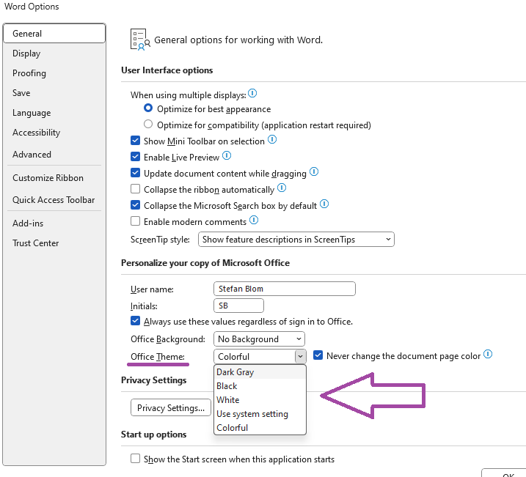Image resolution: width=526 pixels, height=477 pixels.
Task: Select Optimize for best appearance radio
Action: click(148, 108)
